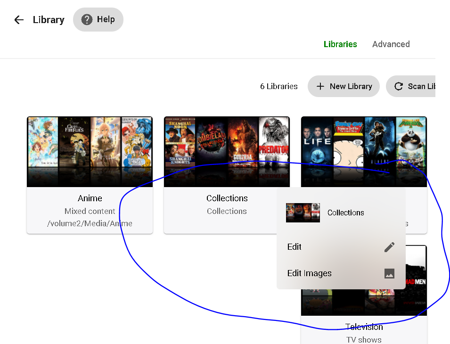This screenshot has height=344, width=450.
Task: Open the Television library poster with Mad Men
Action: [x=364, y=280]
